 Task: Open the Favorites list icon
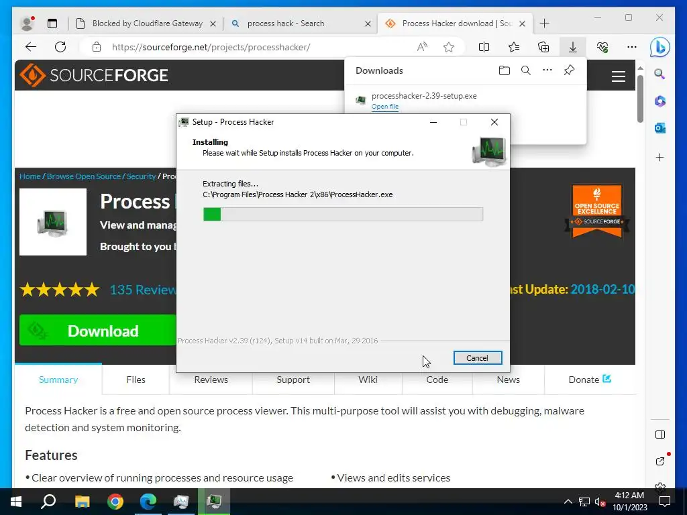coord(514,47)
